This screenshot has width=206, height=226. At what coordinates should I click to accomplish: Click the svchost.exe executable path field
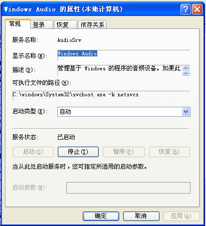point(101,95)
